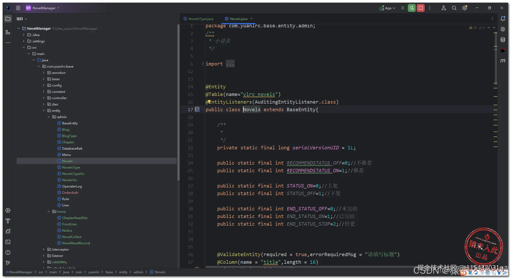Open the Debug tool window

(8, 231)
